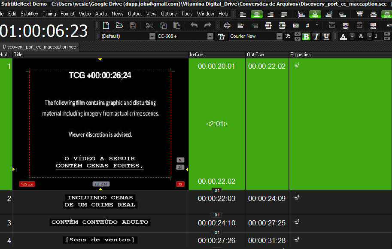Open the outline color dropdown arrow
This screenshot has height=249, width=392.
(x=370, y=36)
